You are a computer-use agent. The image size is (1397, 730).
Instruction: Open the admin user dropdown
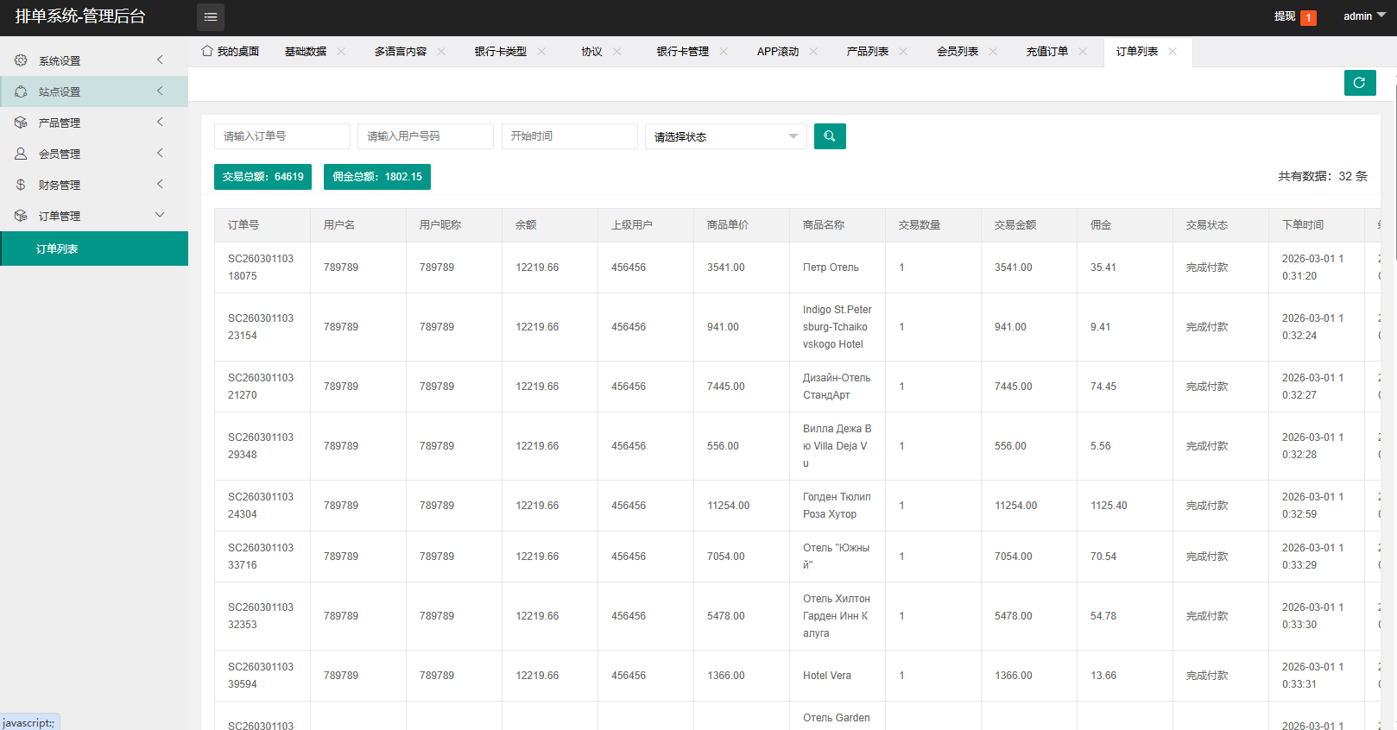pos(1364,16)
